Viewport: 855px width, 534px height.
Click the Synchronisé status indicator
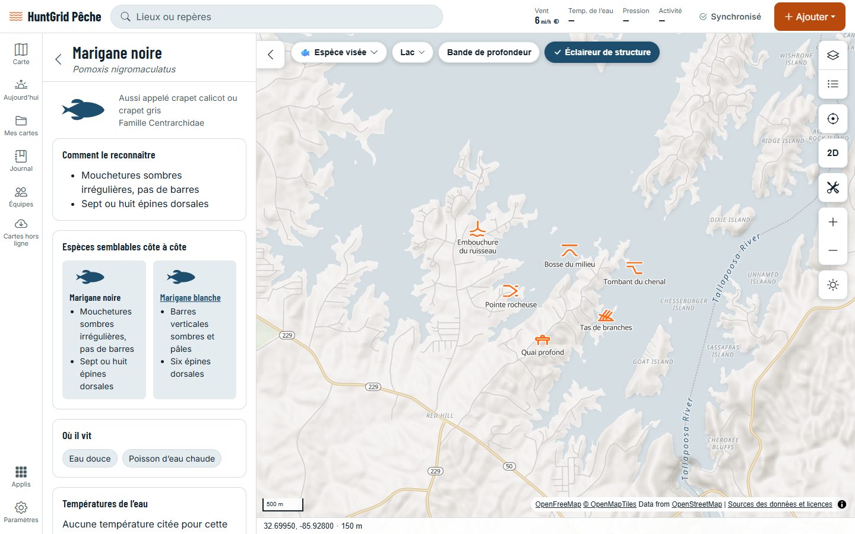click(730, 17)
